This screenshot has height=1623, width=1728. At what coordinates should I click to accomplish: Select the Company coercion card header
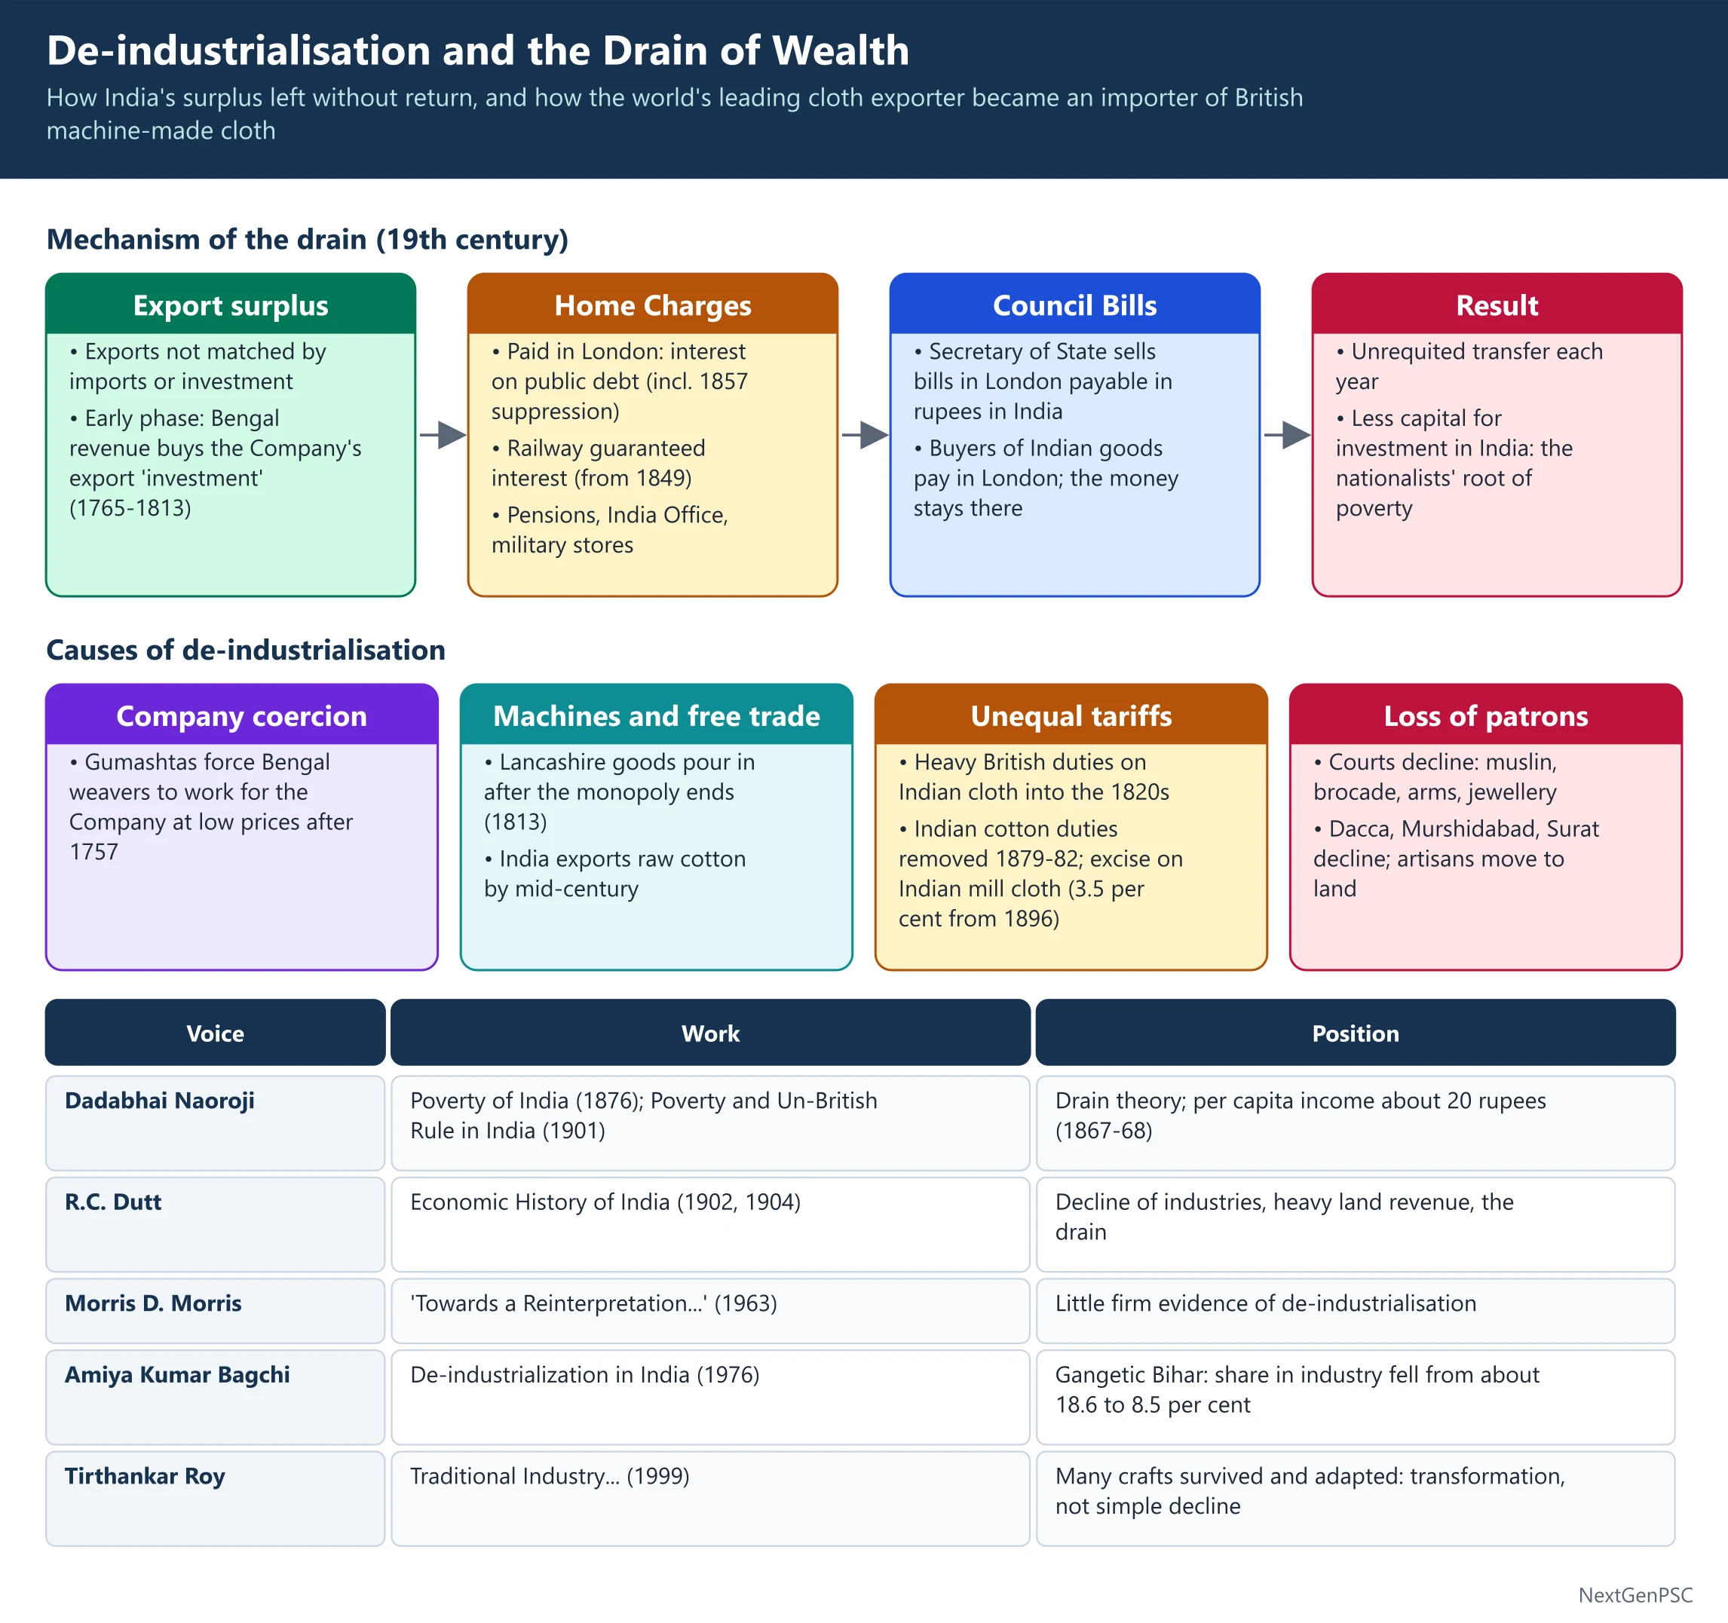242,715
